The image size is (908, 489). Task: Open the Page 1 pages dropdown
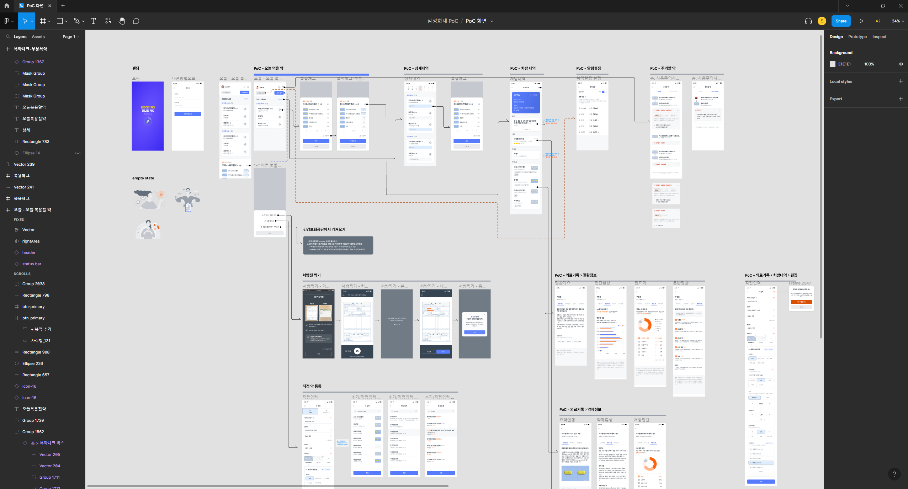[71, 37]
